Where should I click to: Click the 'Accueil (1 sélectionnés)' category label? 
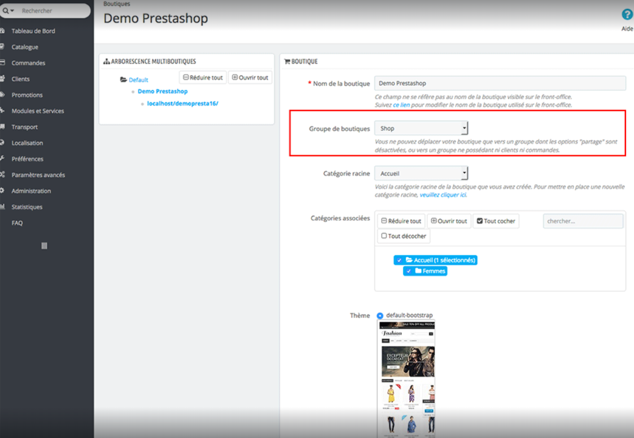tap(444, 260)
